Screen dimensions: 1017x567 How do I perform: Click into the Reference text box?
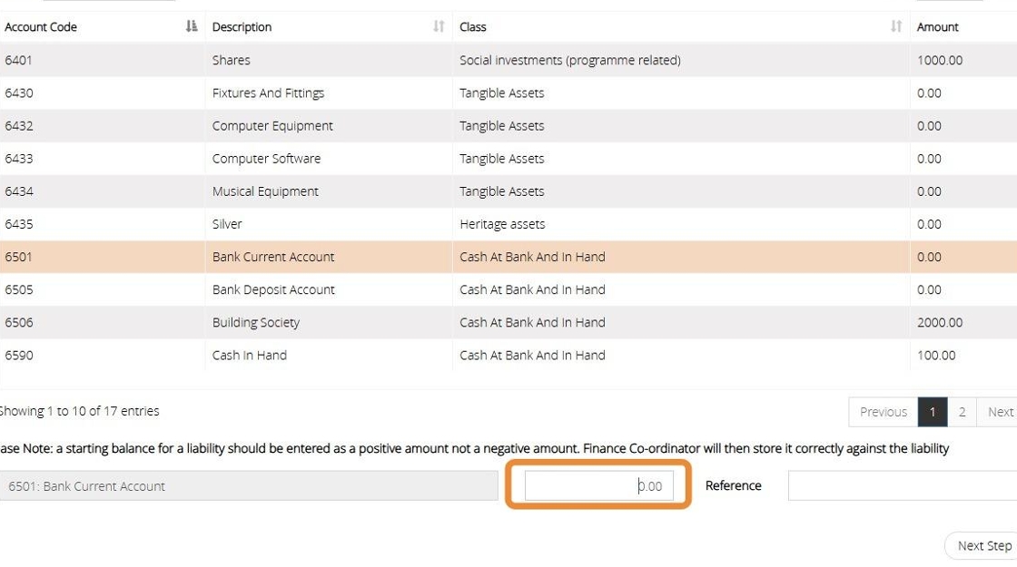click(x=902, y=486)
